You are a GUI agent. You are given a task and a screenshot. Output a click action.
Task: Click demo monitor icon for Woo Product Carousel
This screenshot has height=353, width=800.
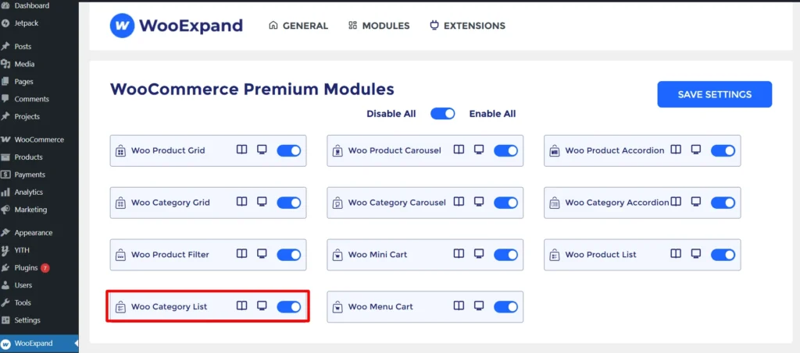pos(479,150)
